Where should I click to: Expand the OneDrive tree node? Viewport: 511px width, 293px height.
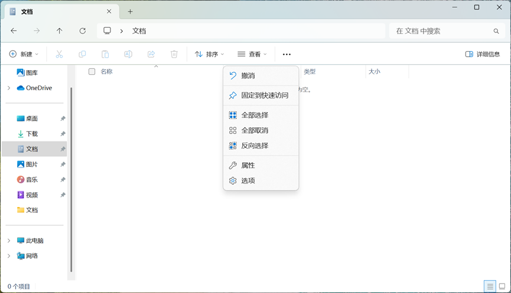pyautogui.click(x=9, y=88)
